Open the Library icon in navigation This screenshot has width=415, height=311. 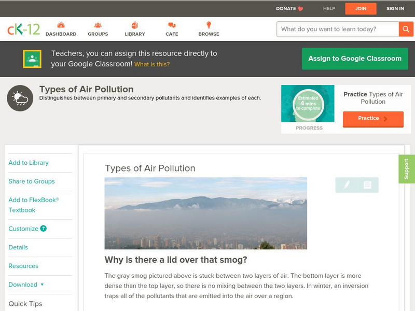tap(135, 25)
